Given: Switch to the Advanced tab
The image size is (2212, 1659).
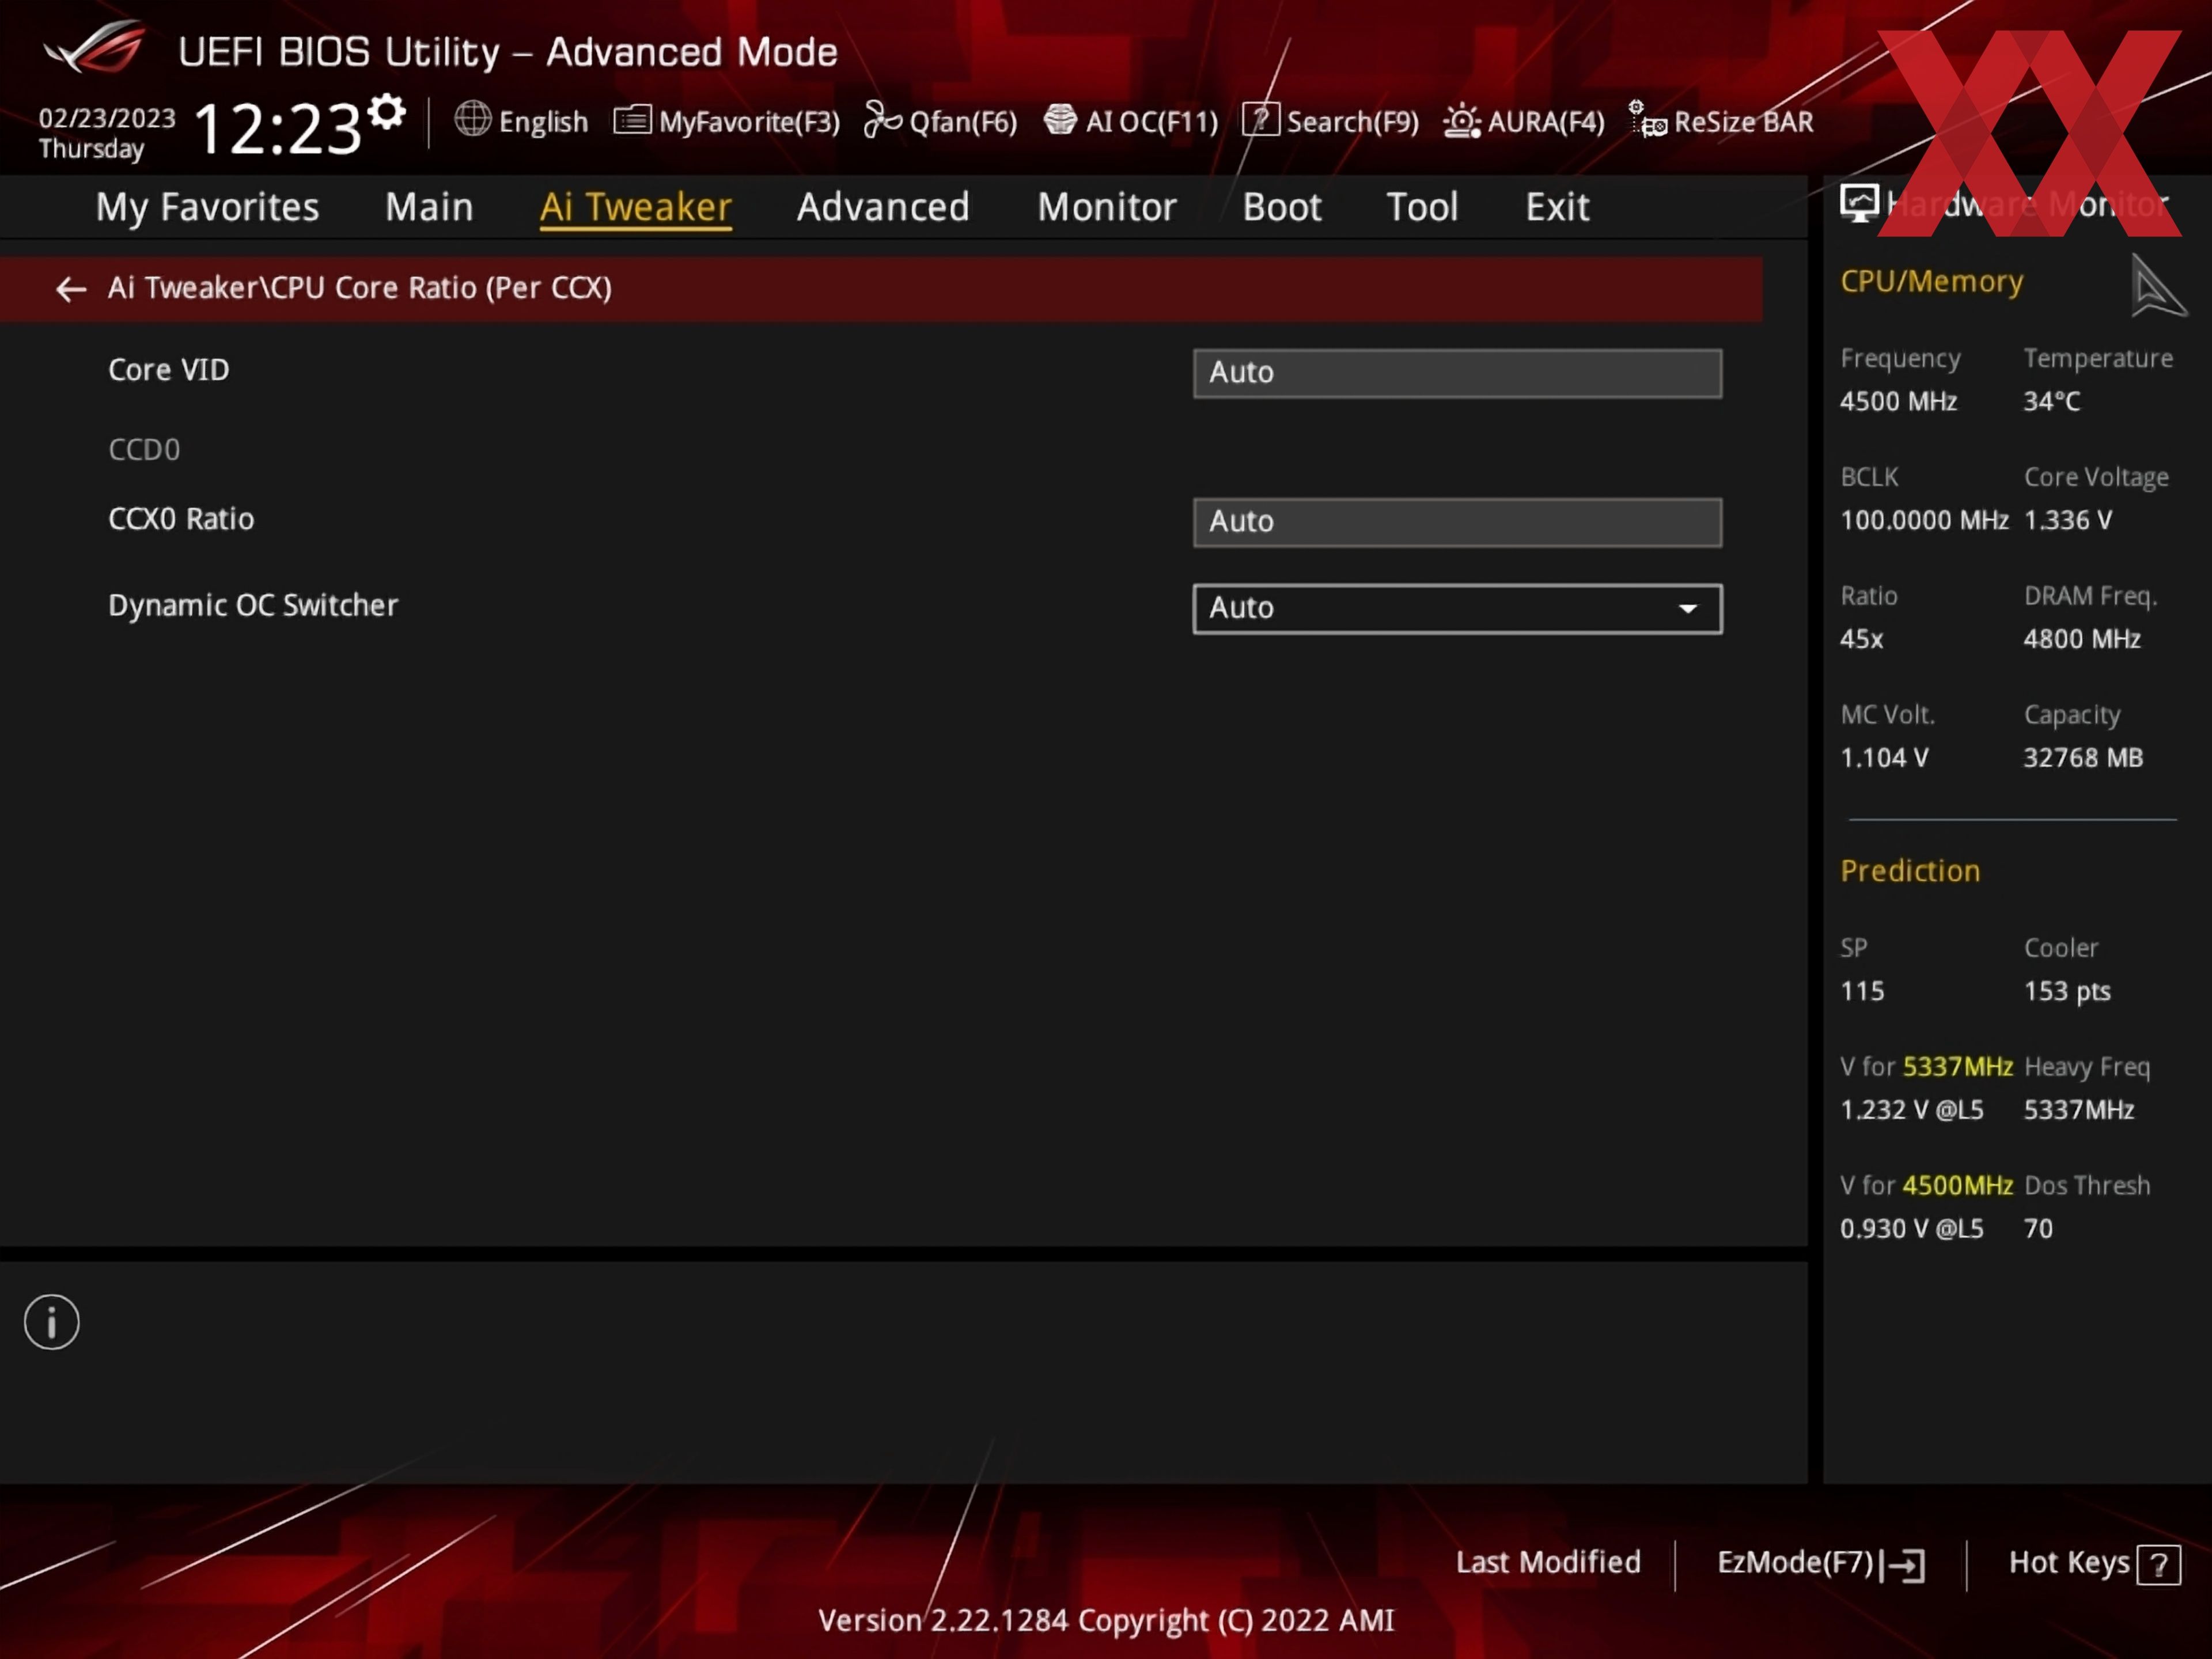Looking at the screenshot, I should pyautogui.click(x=882, y=207).
